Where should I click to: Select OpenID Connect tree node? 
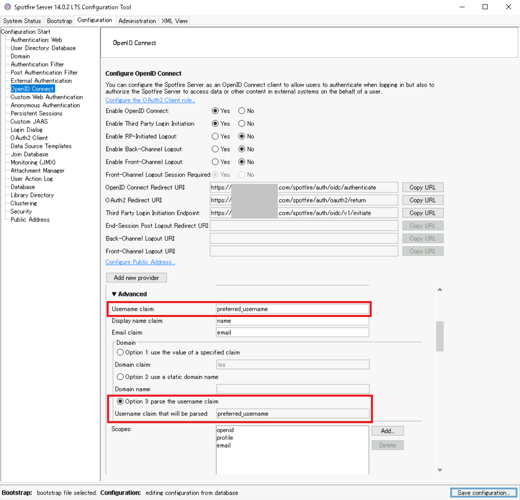pos(32,89)
